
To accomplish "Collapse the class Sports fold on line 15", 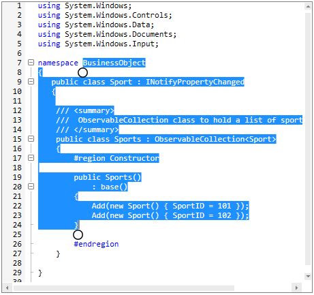I will [31, 139].
